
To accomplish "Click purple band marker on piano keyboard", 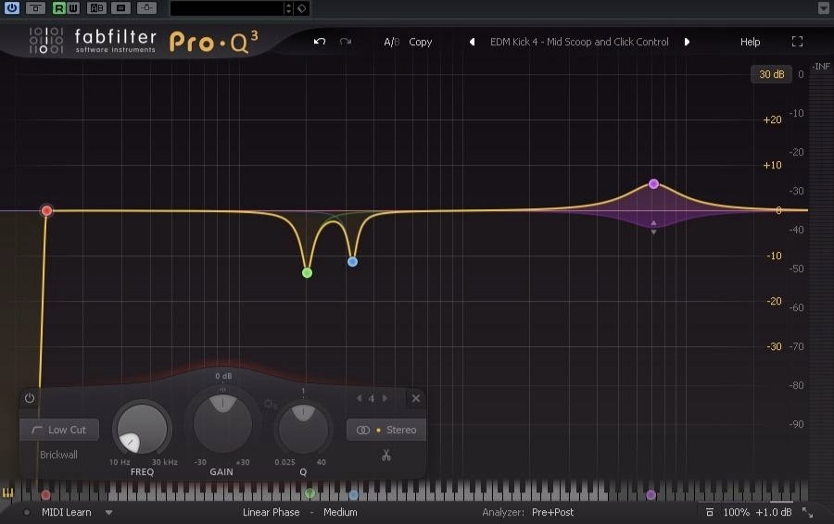I will [x=651, y=494].
